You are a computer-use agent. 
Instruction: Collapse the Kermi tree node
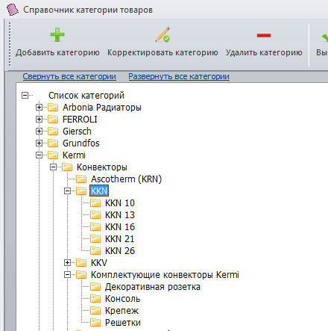(x=39, y=155)
